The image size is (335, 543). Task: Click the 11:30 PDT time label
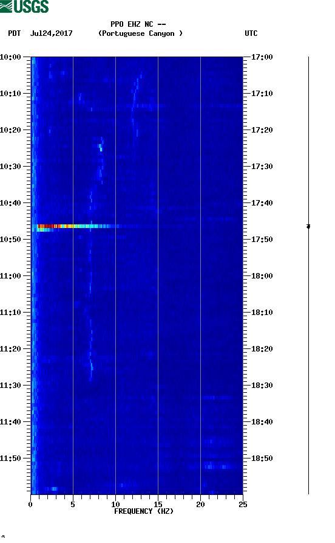[10, 385]
